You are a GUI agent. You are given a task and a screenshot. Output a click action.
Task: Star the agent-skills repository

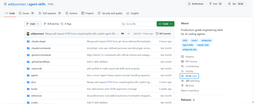(x=236, y=4)
